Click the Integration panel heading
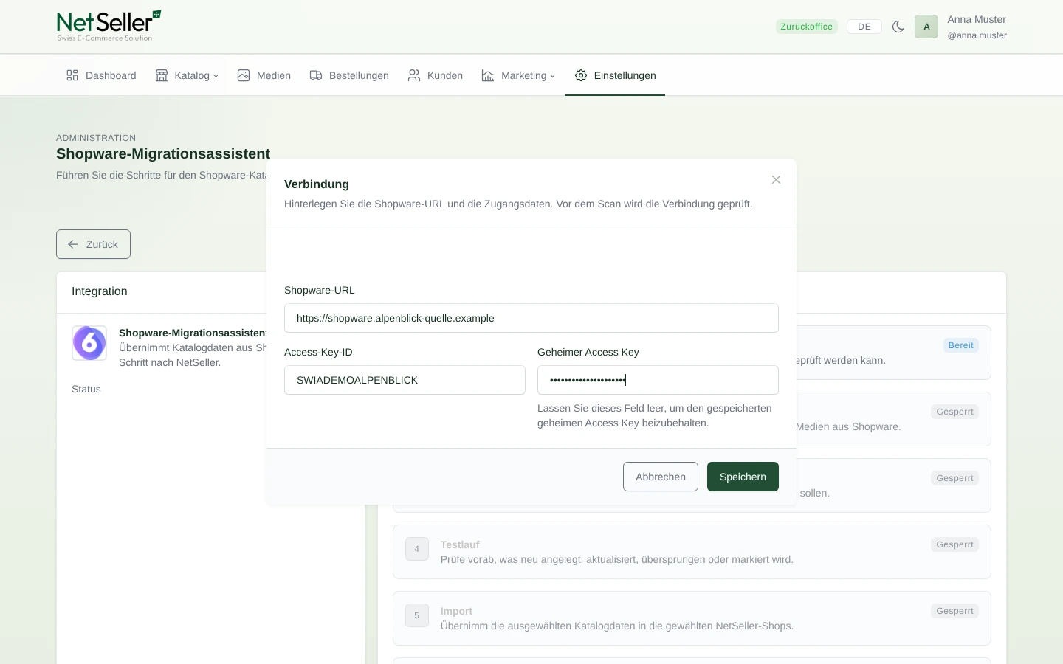Screen dimensions: 1063x664 pos(100,291)
